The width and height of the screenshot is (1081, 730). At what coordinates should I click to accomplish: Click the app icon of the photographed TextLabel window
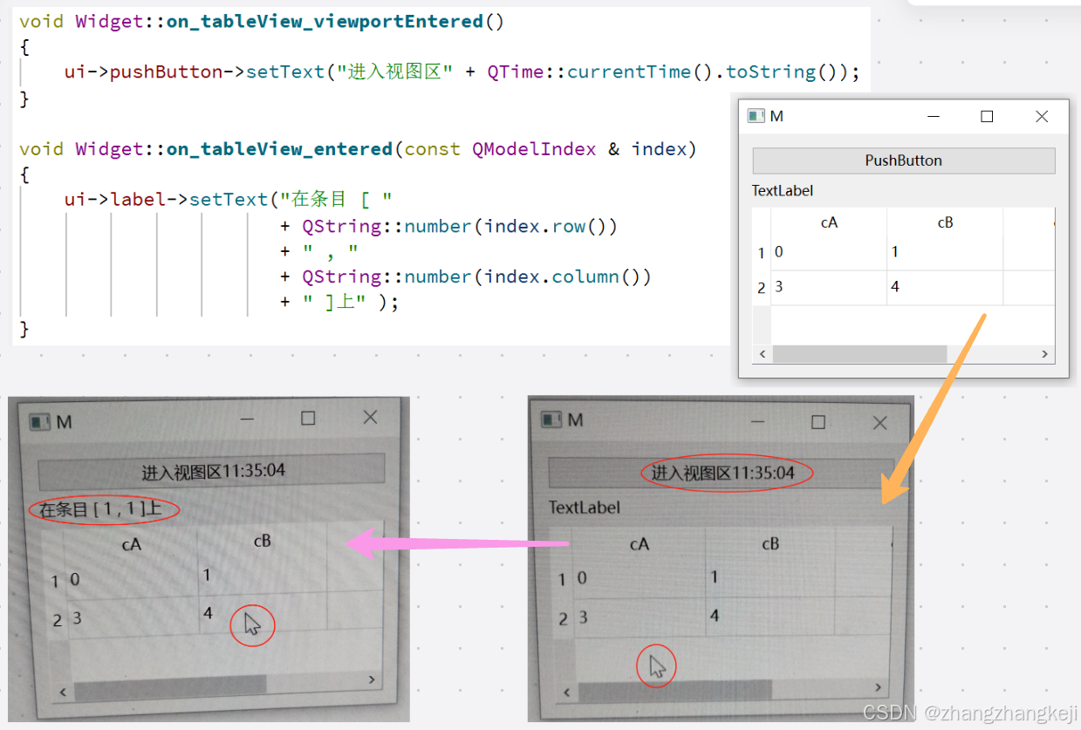tap(551, 420)
